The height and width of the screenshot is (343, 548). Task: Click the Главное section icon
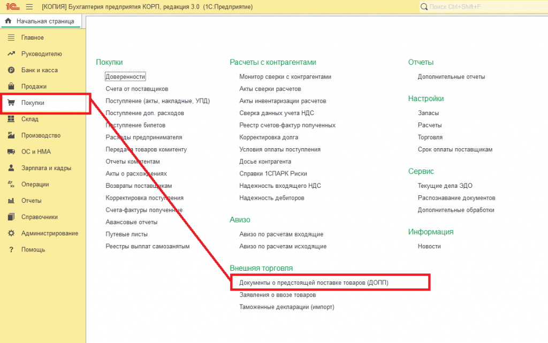click(x=11, y=37)
